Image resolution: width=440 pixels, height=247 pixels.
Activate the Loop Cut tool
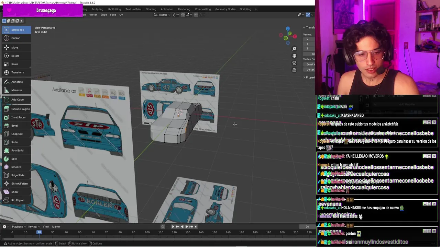(16, 134)
